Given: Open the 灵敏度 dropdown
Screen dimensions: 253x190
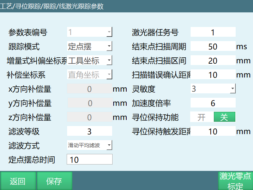Looking at the screenshot, I should [x=213, y=88].
